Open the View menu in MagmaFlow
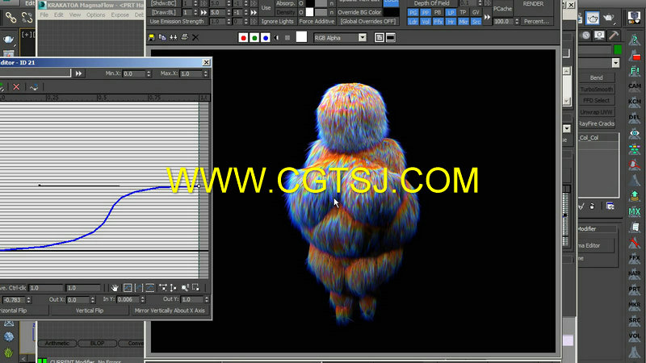The width and height of the screenshot is (646, 363). coord(75,15)
